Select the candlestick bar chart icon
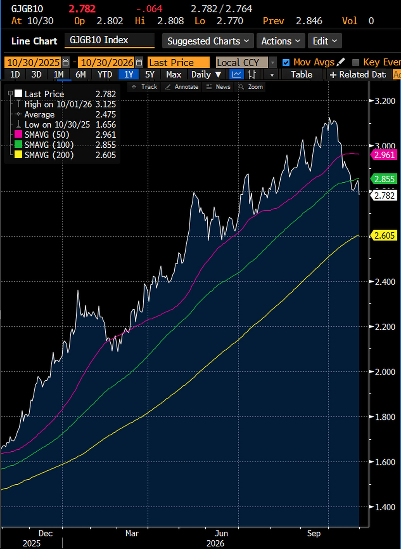 point(252,74)
